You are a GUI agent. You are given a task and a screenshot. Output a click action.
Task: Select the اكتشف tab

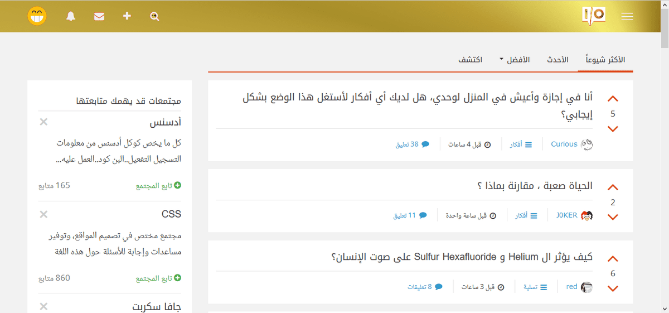click(x=470, y=60)
